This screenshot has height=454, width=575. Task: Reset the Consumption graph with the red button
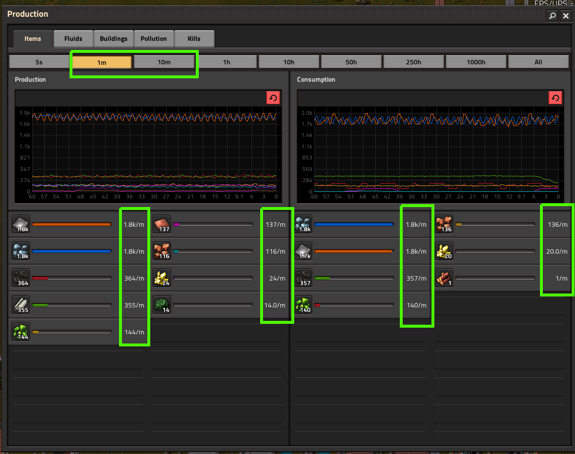tap(555, 98)
